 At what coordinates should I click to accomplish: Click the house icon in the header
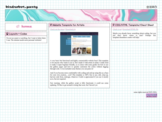click(x=148, y=7)
